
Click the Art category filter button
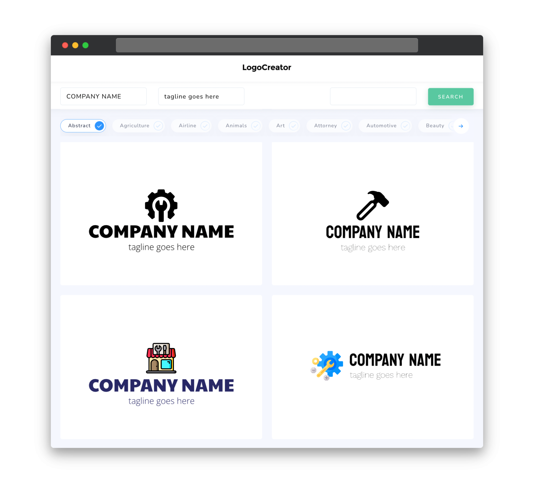point(285,126)
